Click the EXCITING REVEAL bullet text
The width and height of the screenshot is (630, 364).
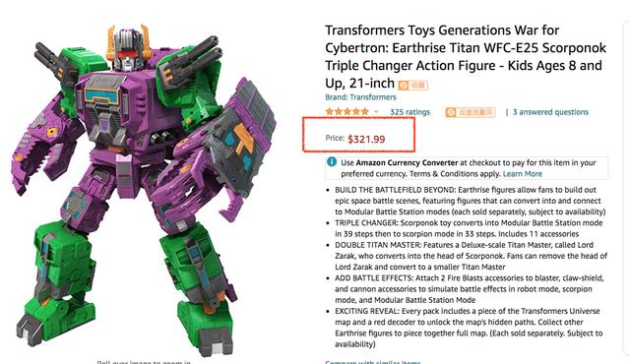pyautogui.click(x=469, y=328)
